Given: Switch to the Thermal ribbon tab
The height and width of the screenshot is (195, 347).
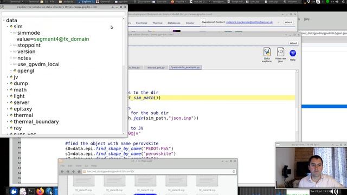Looking at the screenshot, I should pyautogui.click(x=157, y=23).
